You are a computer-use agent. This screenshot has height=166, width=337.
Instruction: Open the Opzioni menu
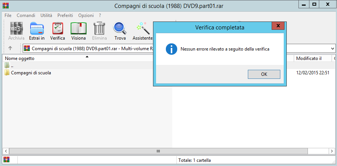86,15
